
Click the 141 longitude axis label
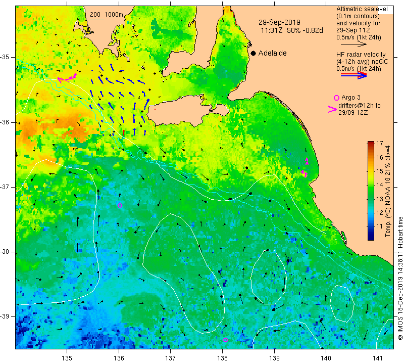point(378,358)
